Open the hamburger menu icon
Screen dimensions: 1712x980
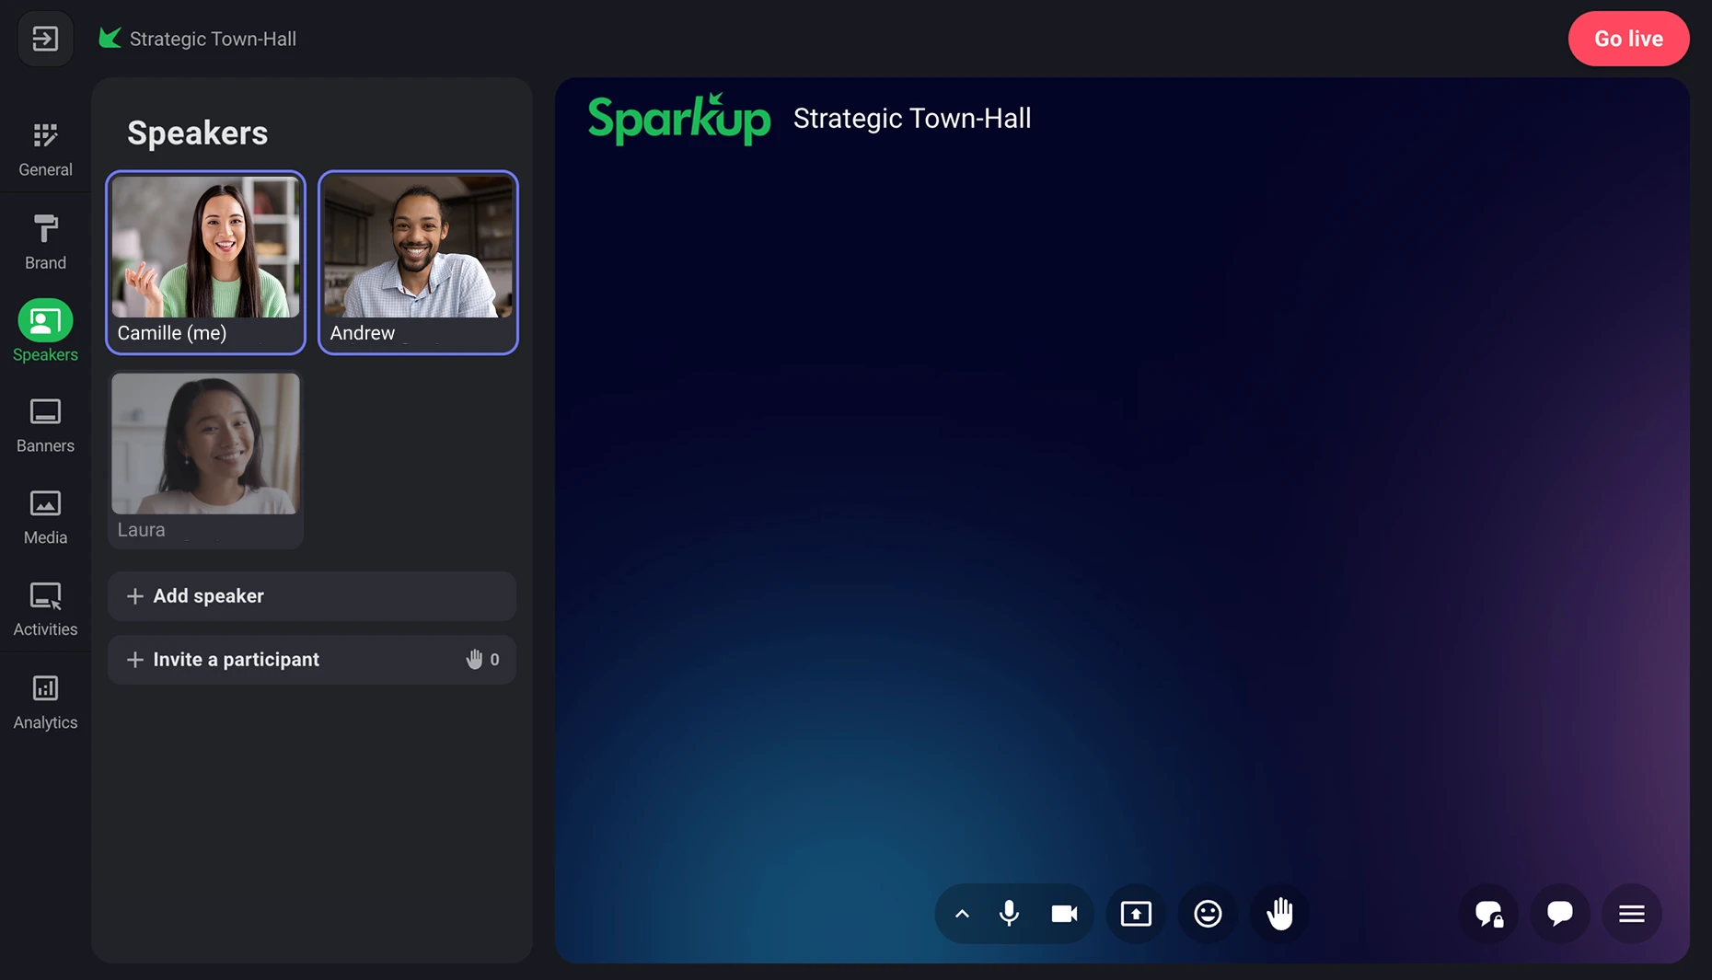click(1632, 914)
